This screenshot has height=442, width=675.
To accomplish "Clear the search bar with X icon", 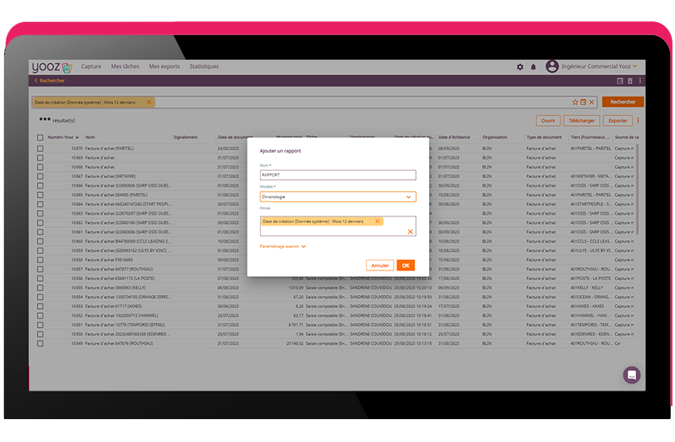I will point(592,102).
